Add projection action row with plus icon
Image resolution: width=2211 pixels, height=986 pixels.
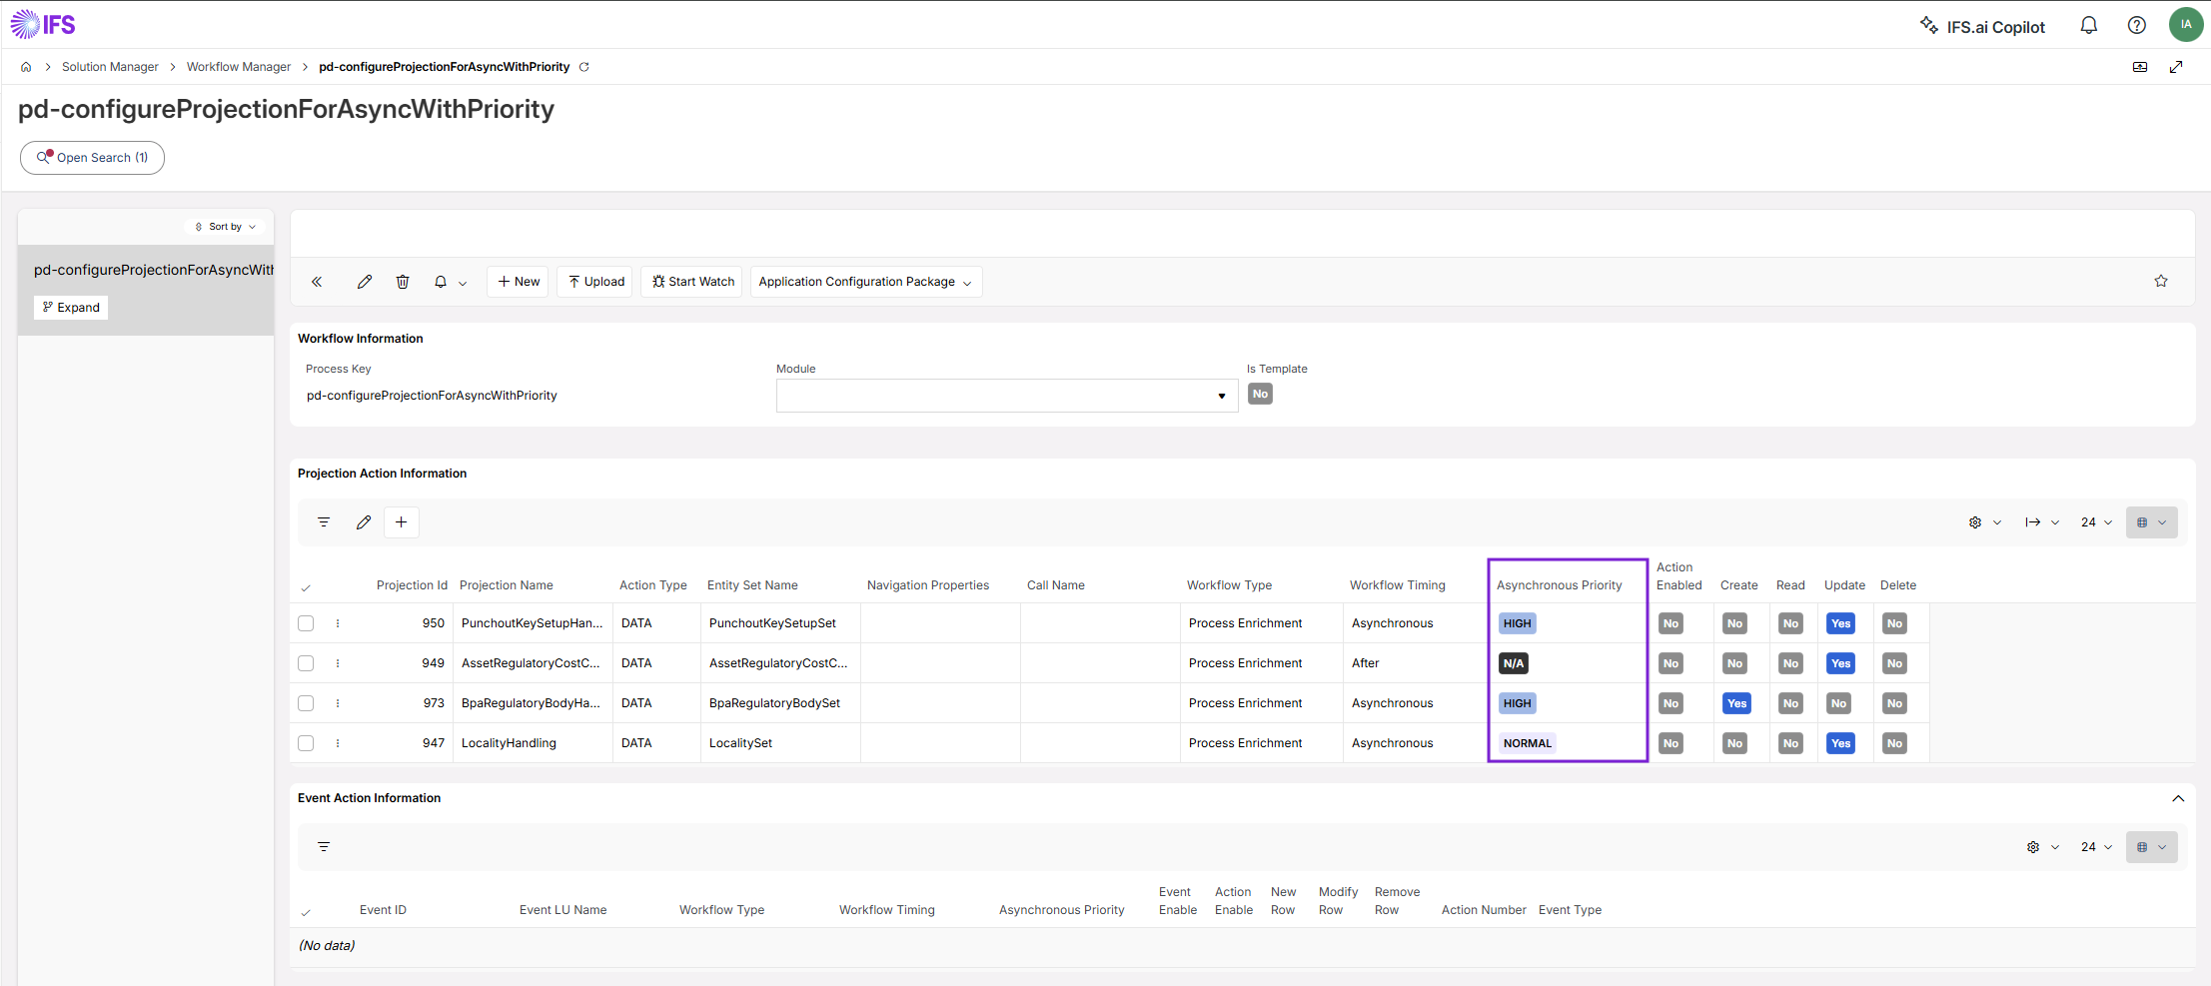(401, 522)
